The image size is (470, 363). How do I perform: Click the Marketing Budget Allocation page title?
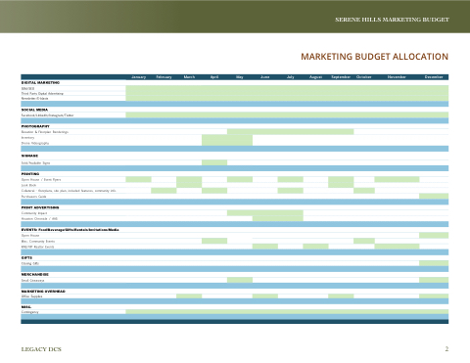pos(374,57)
